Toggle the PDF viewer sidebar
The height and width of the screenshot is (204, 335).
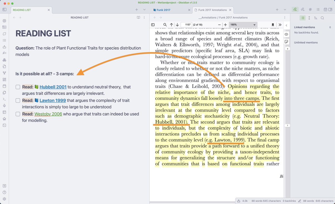pos(153,25)
